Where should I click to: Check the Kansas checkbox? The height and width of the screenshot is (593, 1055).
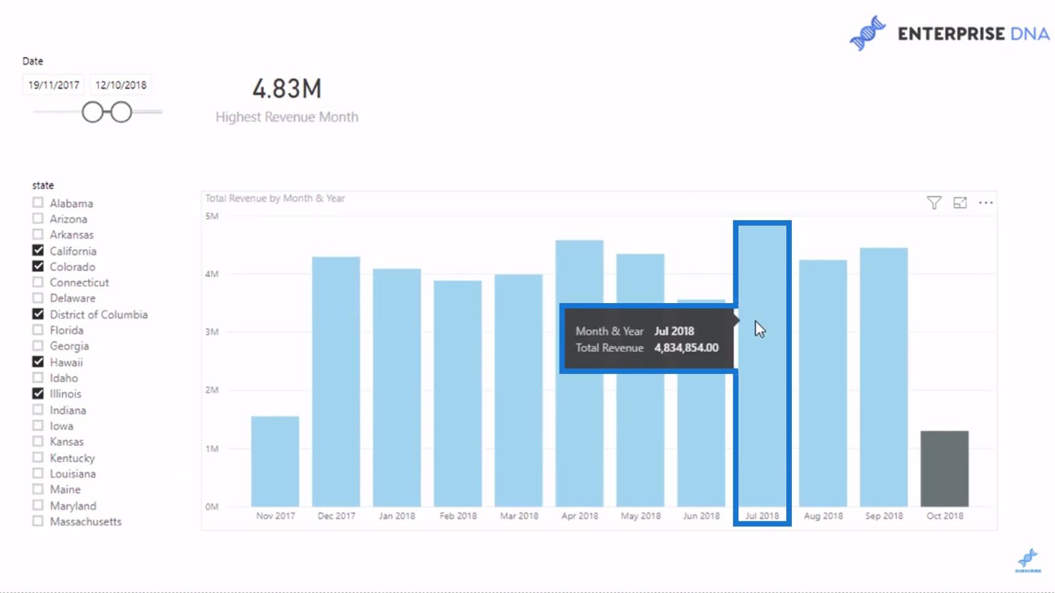click(38, 441)
